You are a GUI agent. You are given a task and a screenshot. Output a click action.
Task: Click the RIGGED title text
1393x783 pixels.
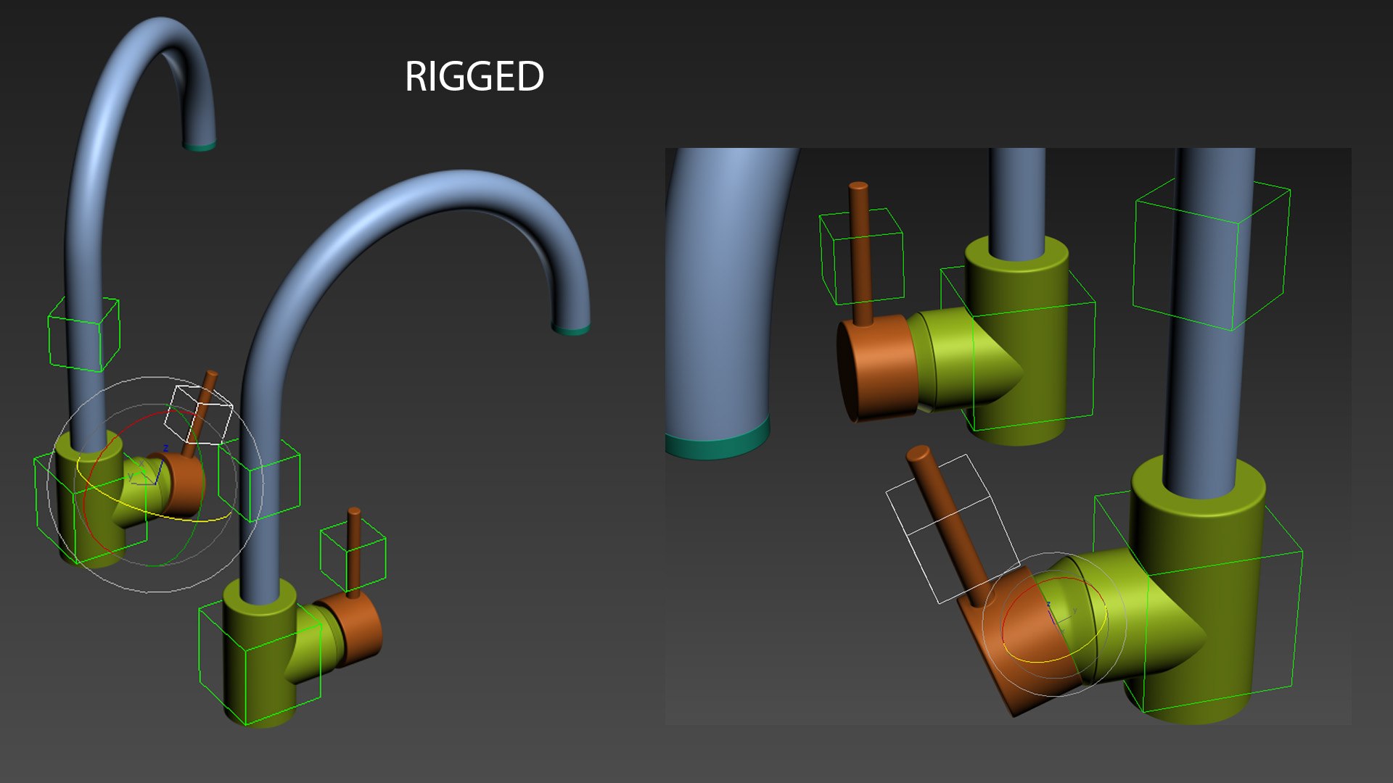[x=474, y=77]
